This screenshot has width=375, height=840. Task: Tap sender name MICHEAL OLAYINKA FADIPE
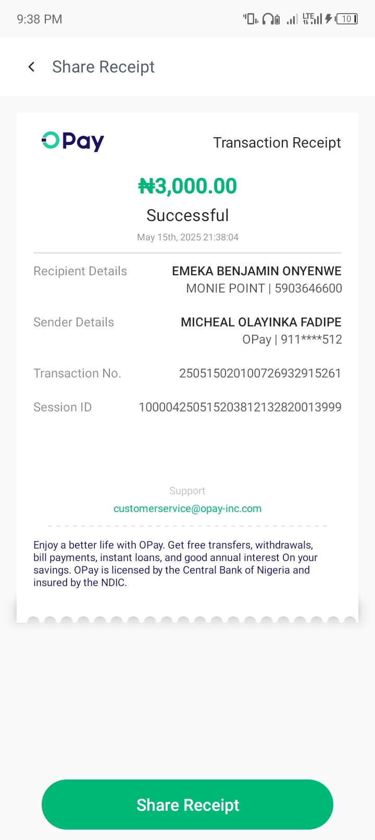click(x=261, y=322)
